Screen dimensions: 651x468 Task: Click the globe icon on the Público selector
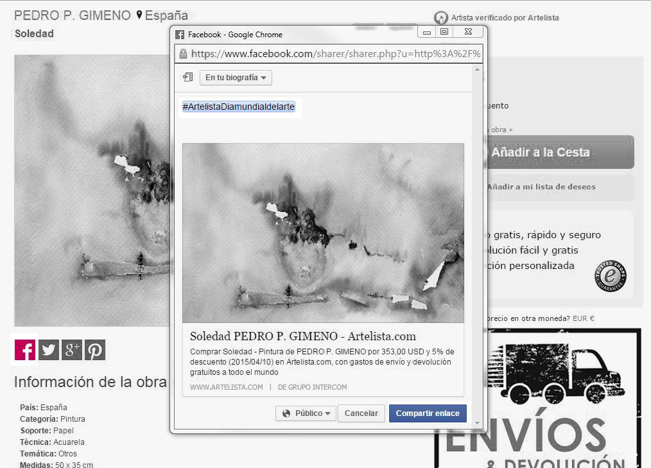286,413
